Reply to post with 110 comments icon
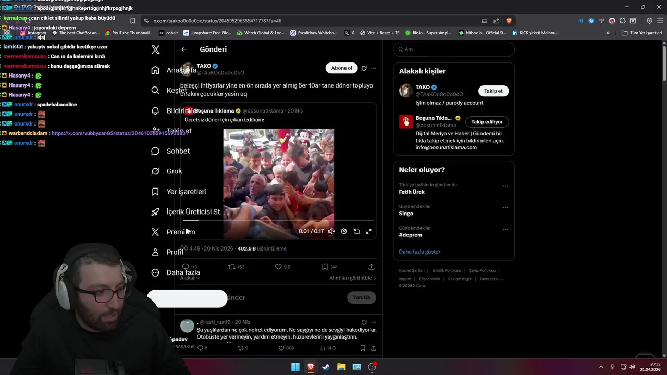This screenshot has height=375, width=667. [190, 267]
